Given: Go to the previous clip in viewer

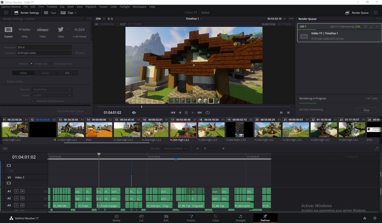Looking at the screenshot, I should point(288,113).
